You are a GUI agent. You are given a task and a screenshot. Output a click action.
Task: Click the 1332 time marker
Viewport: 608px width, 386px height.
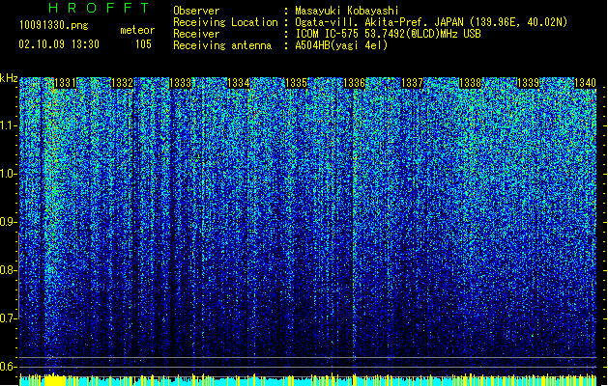click(x=122, y=83)
